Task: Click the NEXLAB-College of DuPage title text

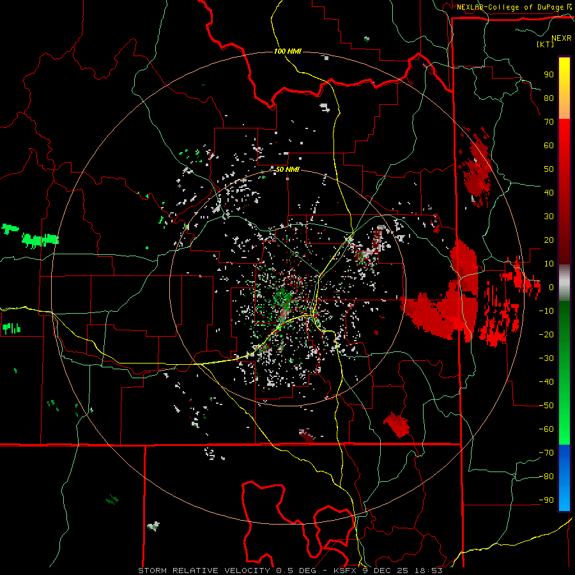Action: coord(510,7)
